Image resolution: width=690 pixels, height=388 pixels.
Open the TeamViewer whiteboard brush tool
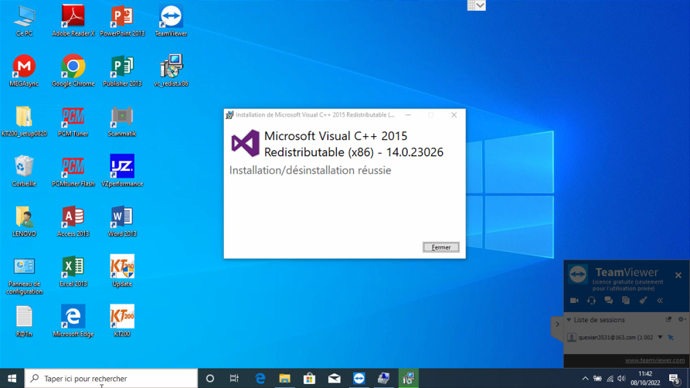(643, 300)
